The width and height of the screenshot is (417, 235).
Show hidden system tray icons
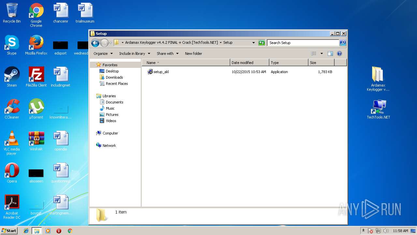(363, 231)
